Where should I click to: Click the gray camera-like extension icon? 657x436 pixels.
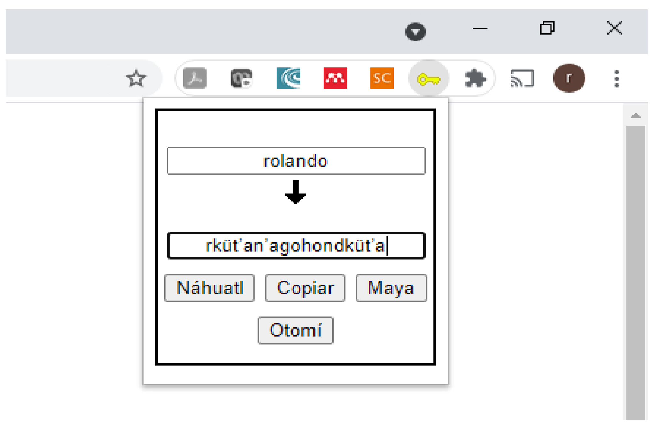(241, 78)
